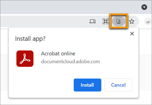Click the send to your devices icon

[92, 21]
